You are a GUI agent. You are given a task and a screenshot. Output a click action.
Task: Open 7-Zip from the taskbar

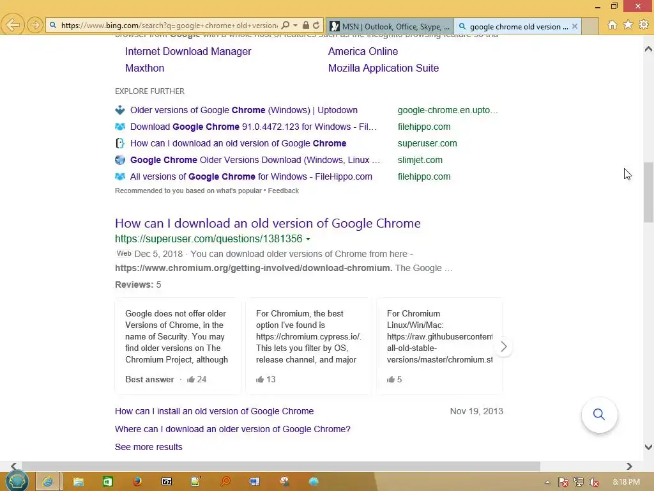[167, 482]
